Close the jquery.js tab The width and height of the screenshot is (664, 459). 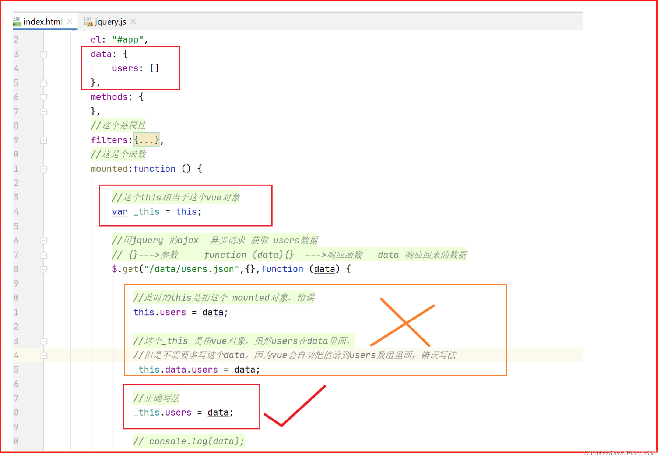coord(133,22)
